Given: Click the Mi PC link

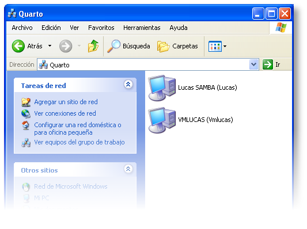Looking at the screenshot, I should pos(41,198).
